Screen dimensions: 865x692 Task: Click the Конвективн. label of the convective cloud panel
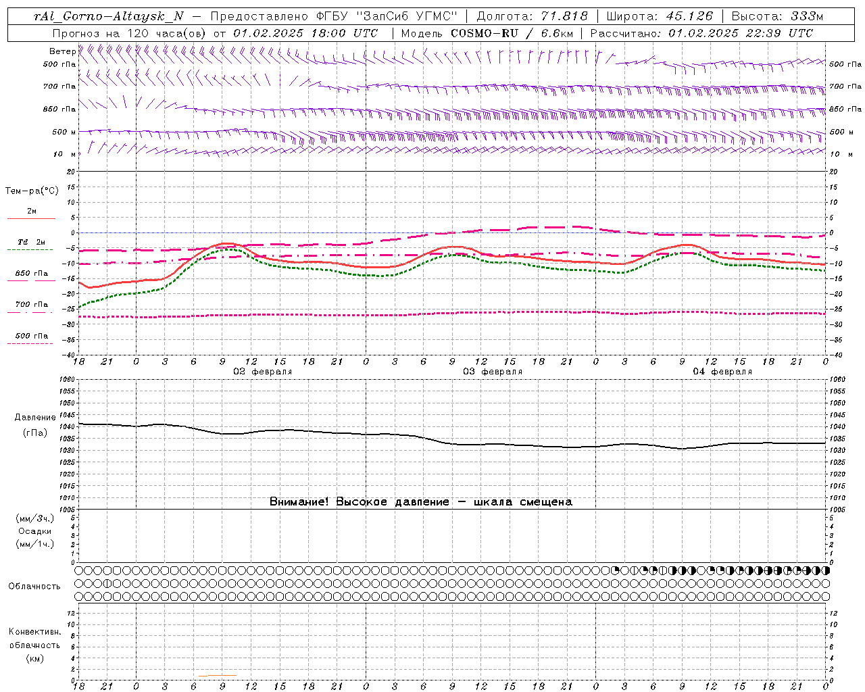[34, 632]
